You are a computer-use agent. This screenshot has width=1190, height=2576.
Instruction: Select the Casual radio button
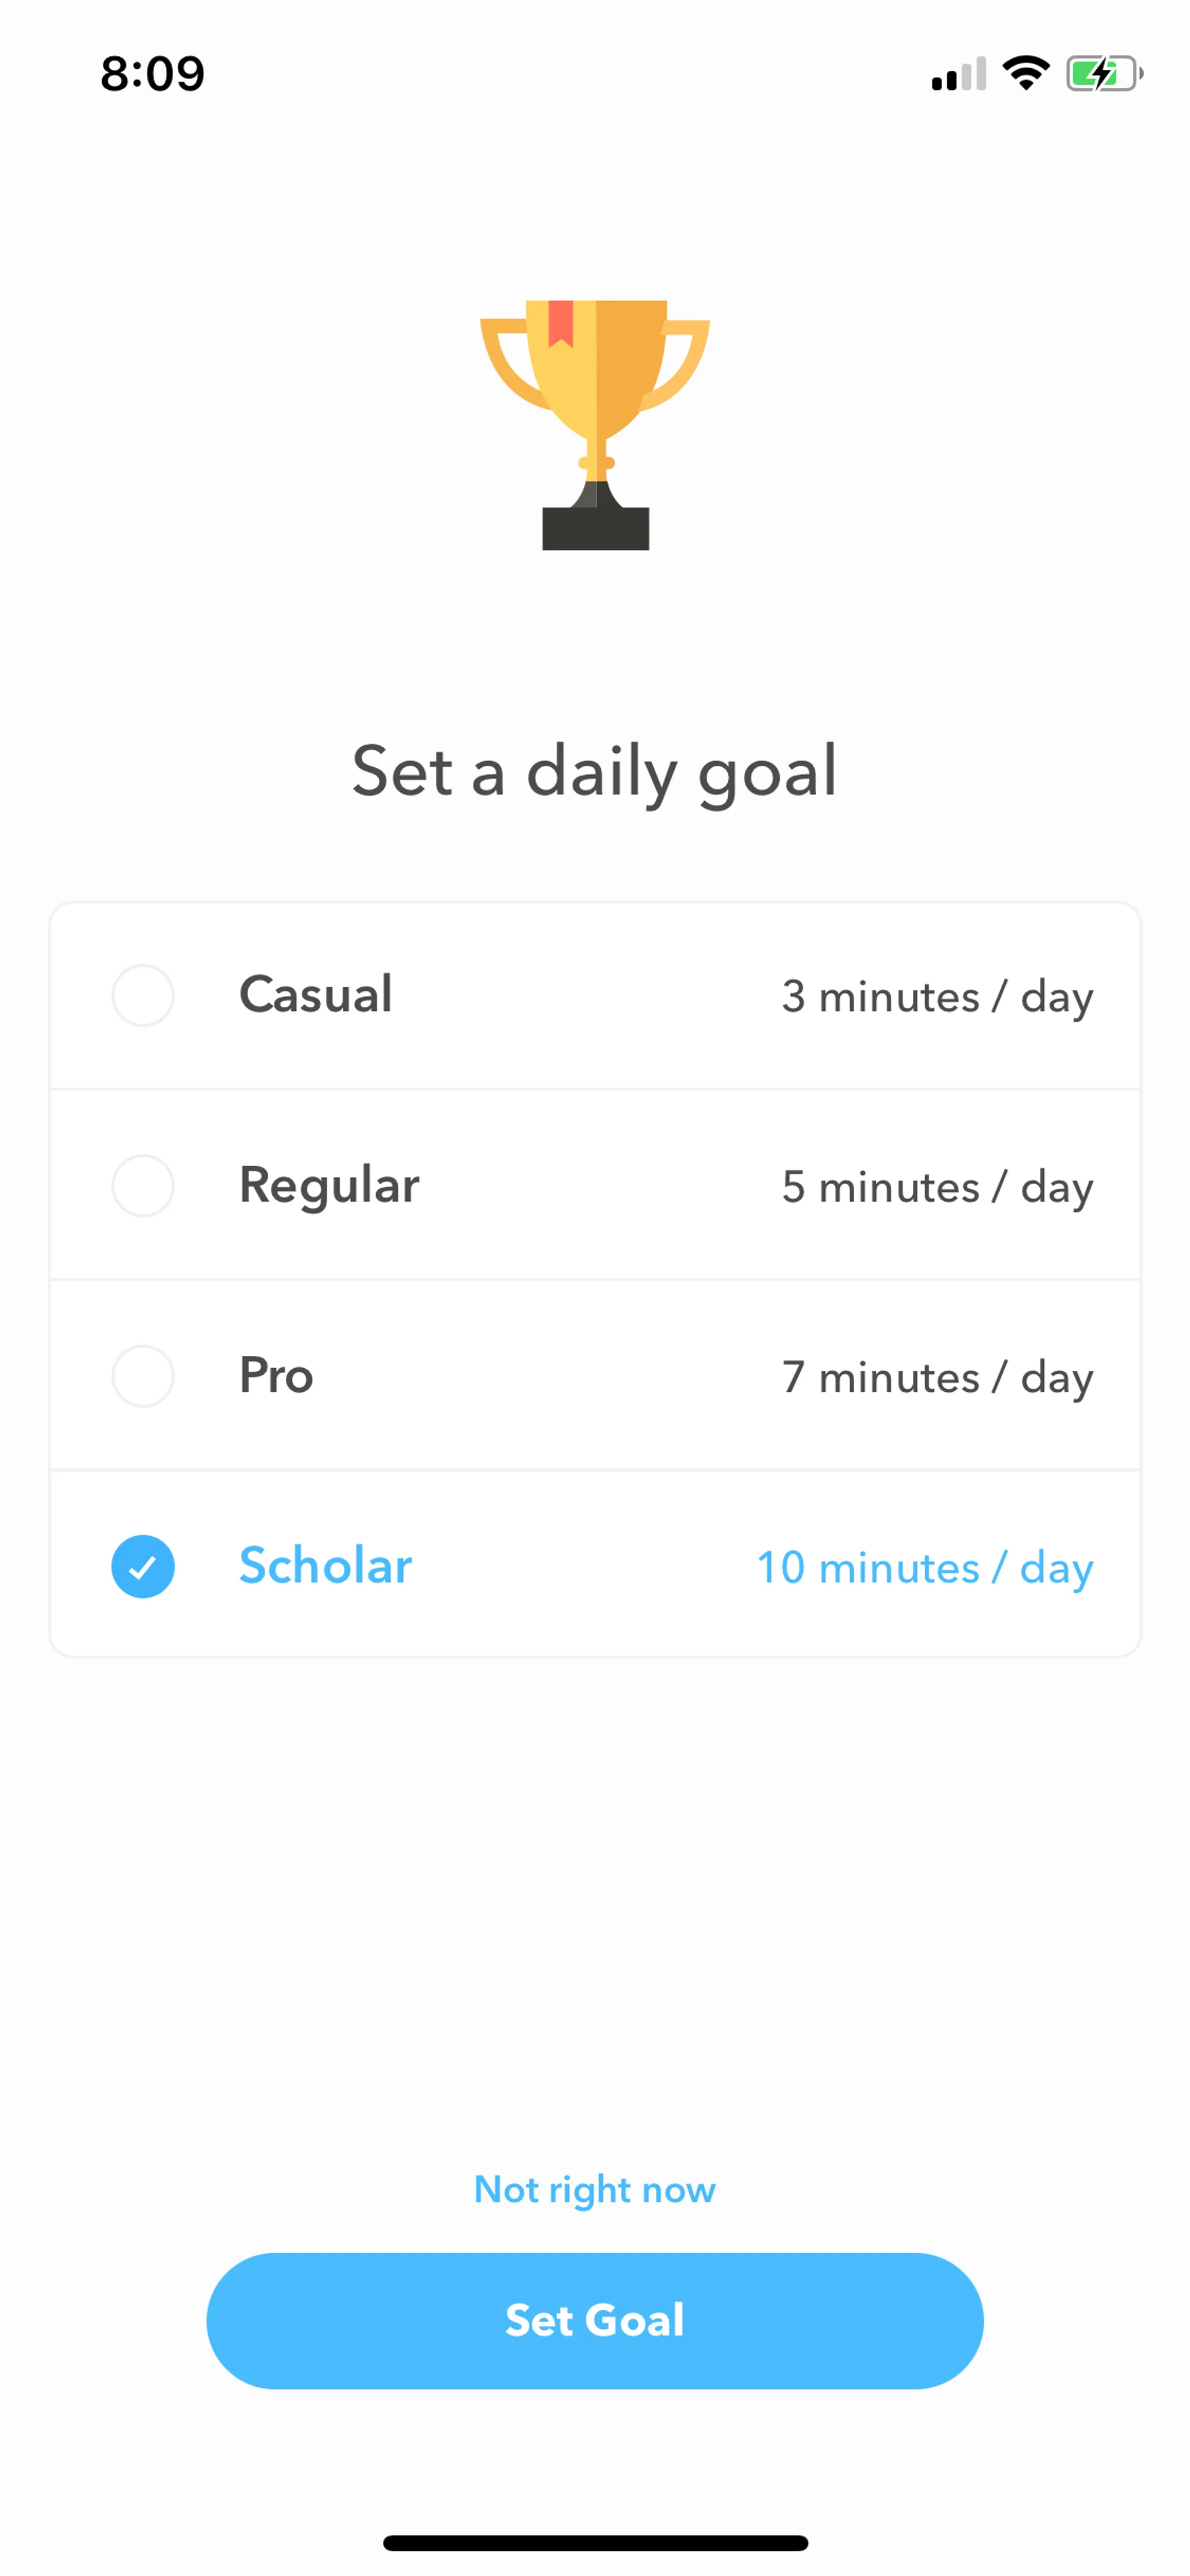[x=143, y=995]
